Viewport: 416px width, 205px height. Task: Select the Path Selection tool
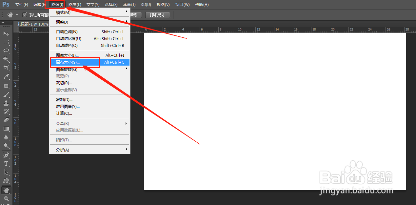coord(6,172)
